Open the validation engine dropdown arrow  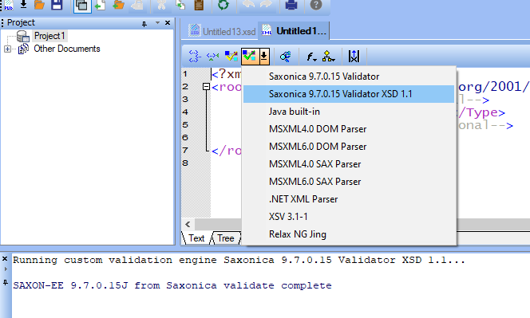(264, 56)
